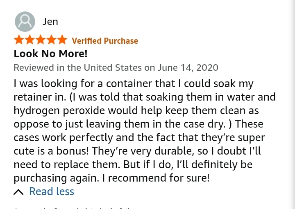Screen dimensions: 295x209
Task: Open reviewer name Jen's profile
Action: 50,22
